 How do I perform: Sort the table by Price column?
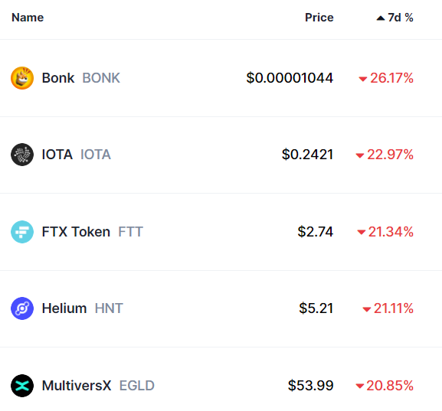tap(319, 18)
